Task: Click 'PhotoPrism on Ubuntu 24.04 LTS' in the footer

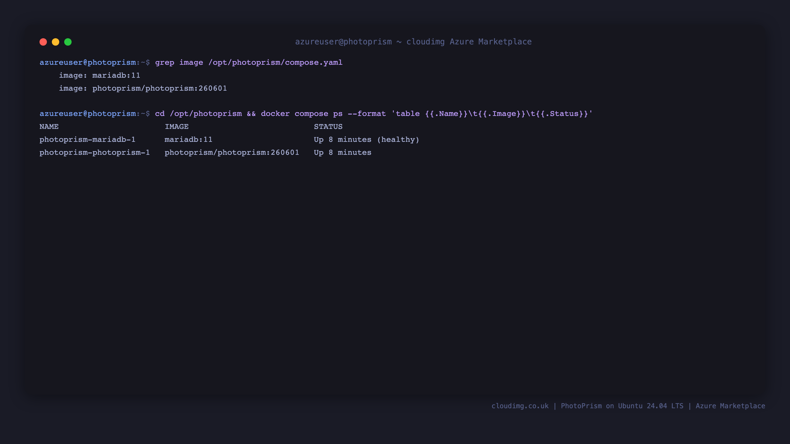Action: tap(622, 406)
